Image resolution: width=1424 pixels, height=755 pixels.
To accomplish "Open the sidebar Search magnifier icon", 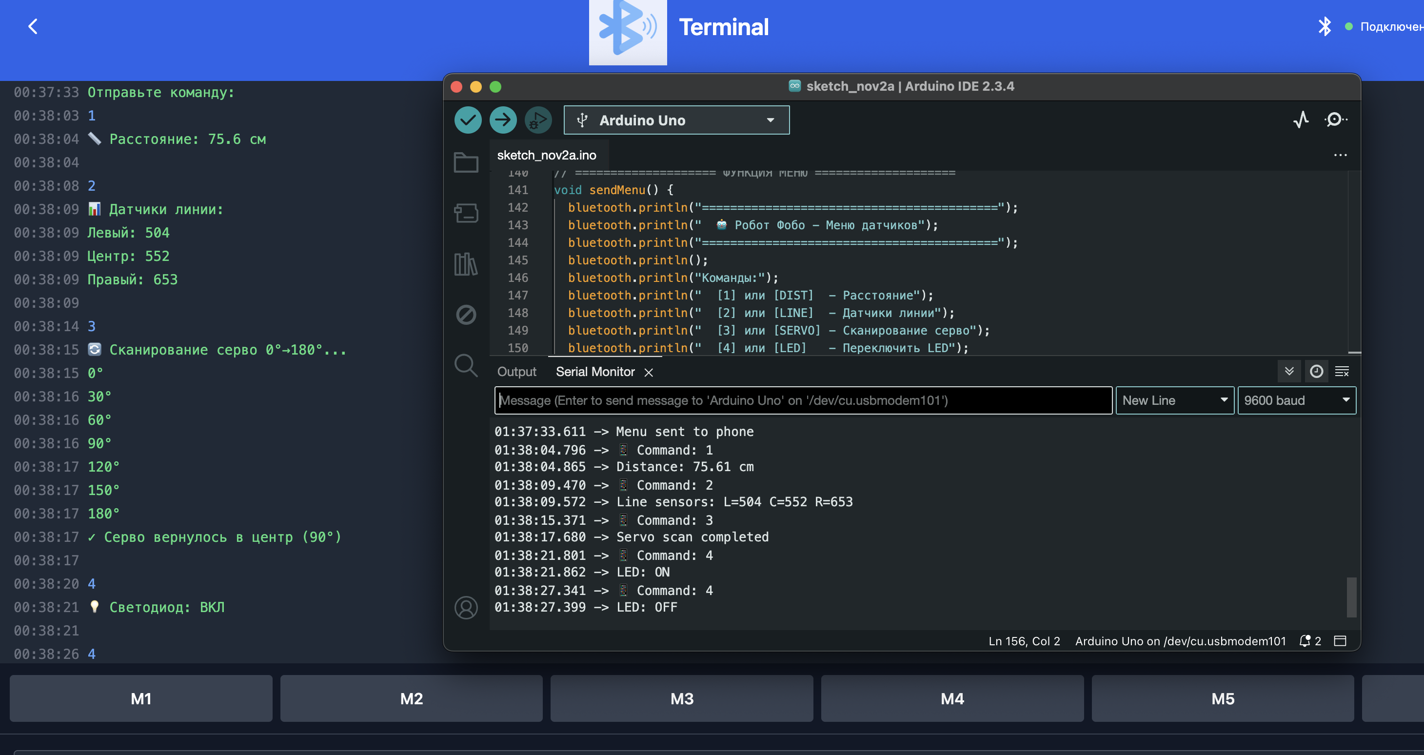I will click(465, 365).
